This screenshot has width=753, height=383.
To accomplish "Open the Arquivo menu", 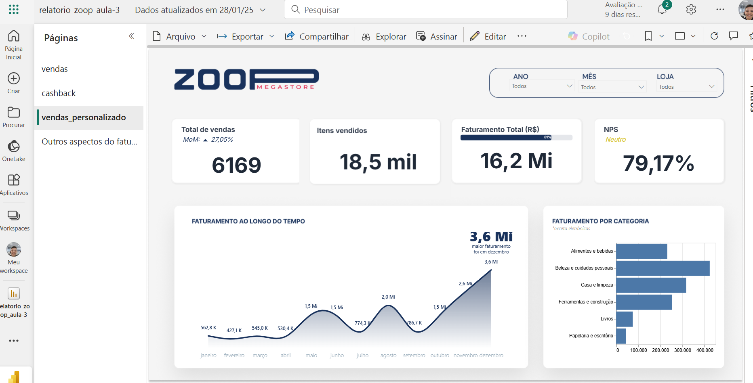I will pyautogui.click(x=180, y=36).
